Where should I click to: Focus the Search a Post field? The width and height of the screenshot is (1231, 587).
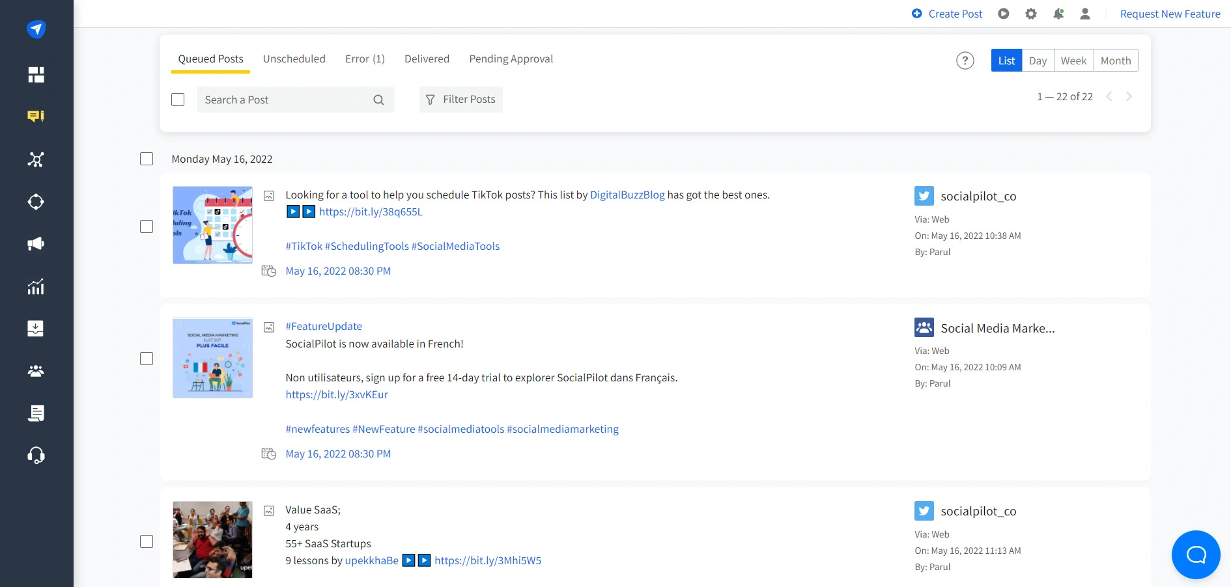[296, 100]
